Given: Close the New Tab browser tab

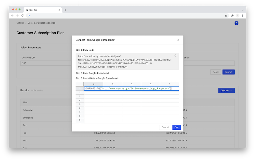Looking at the screenshot, I should click(x=59, y=10).
